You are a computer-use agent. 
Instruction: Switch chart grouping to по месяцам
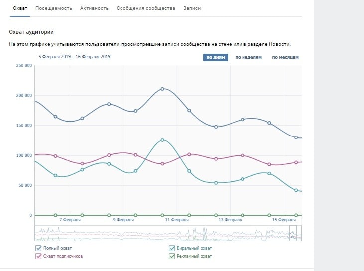pyautogui.click(x=285, y=57)
